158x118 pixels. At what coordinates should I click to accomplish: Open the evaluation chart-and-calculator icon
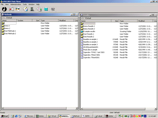coord(39,9)
